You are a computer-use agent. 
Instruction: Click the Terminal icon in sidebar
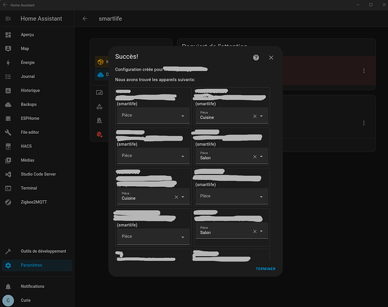8,188
